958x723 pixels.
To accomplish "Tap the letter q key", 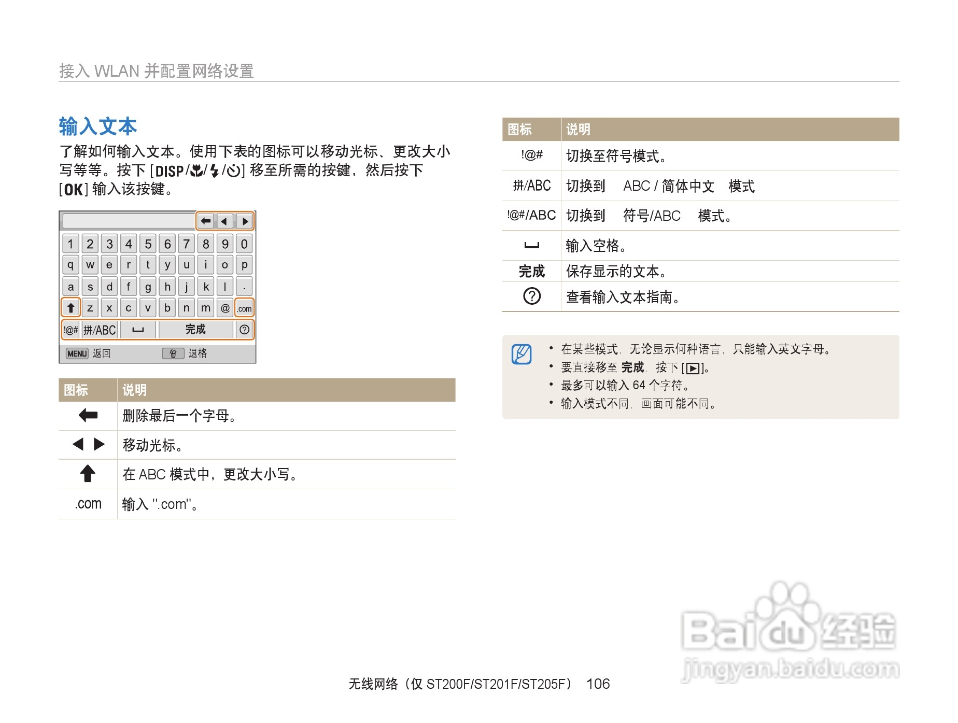I will click(71, 265).
